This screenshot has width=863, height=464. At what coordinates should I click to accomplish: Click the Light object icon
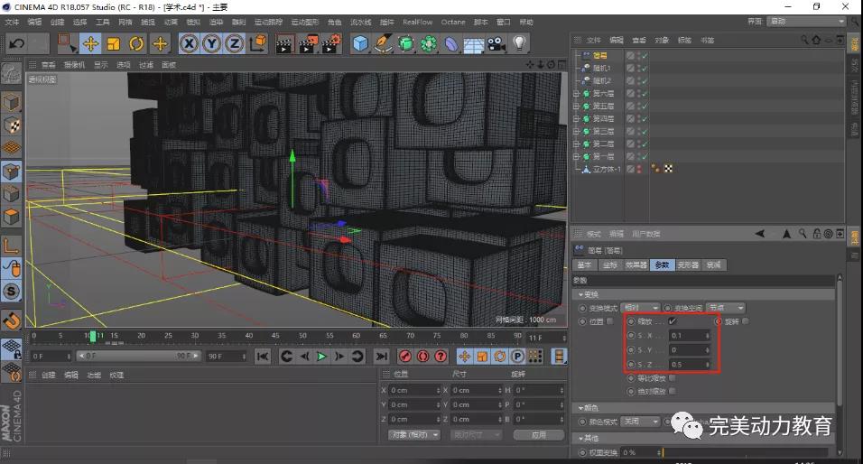519,43
